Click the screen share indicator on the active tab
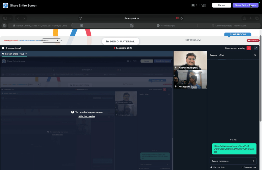262x170 pixels. (131, 26)
